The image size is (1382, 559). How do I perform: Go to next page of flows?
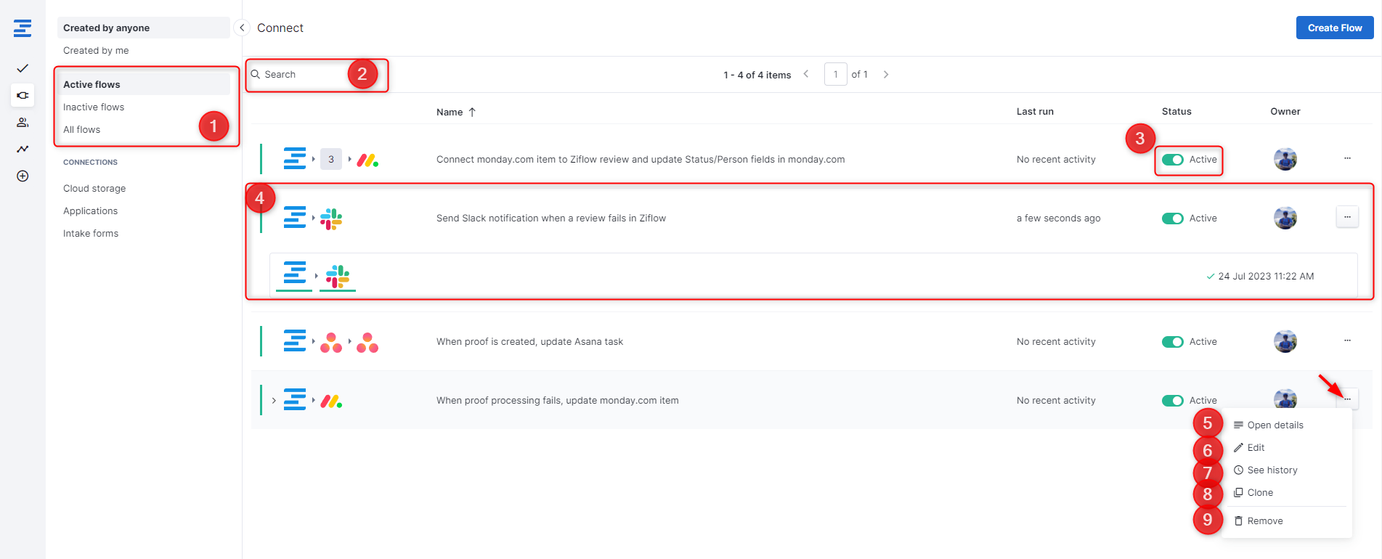point(885,74)
